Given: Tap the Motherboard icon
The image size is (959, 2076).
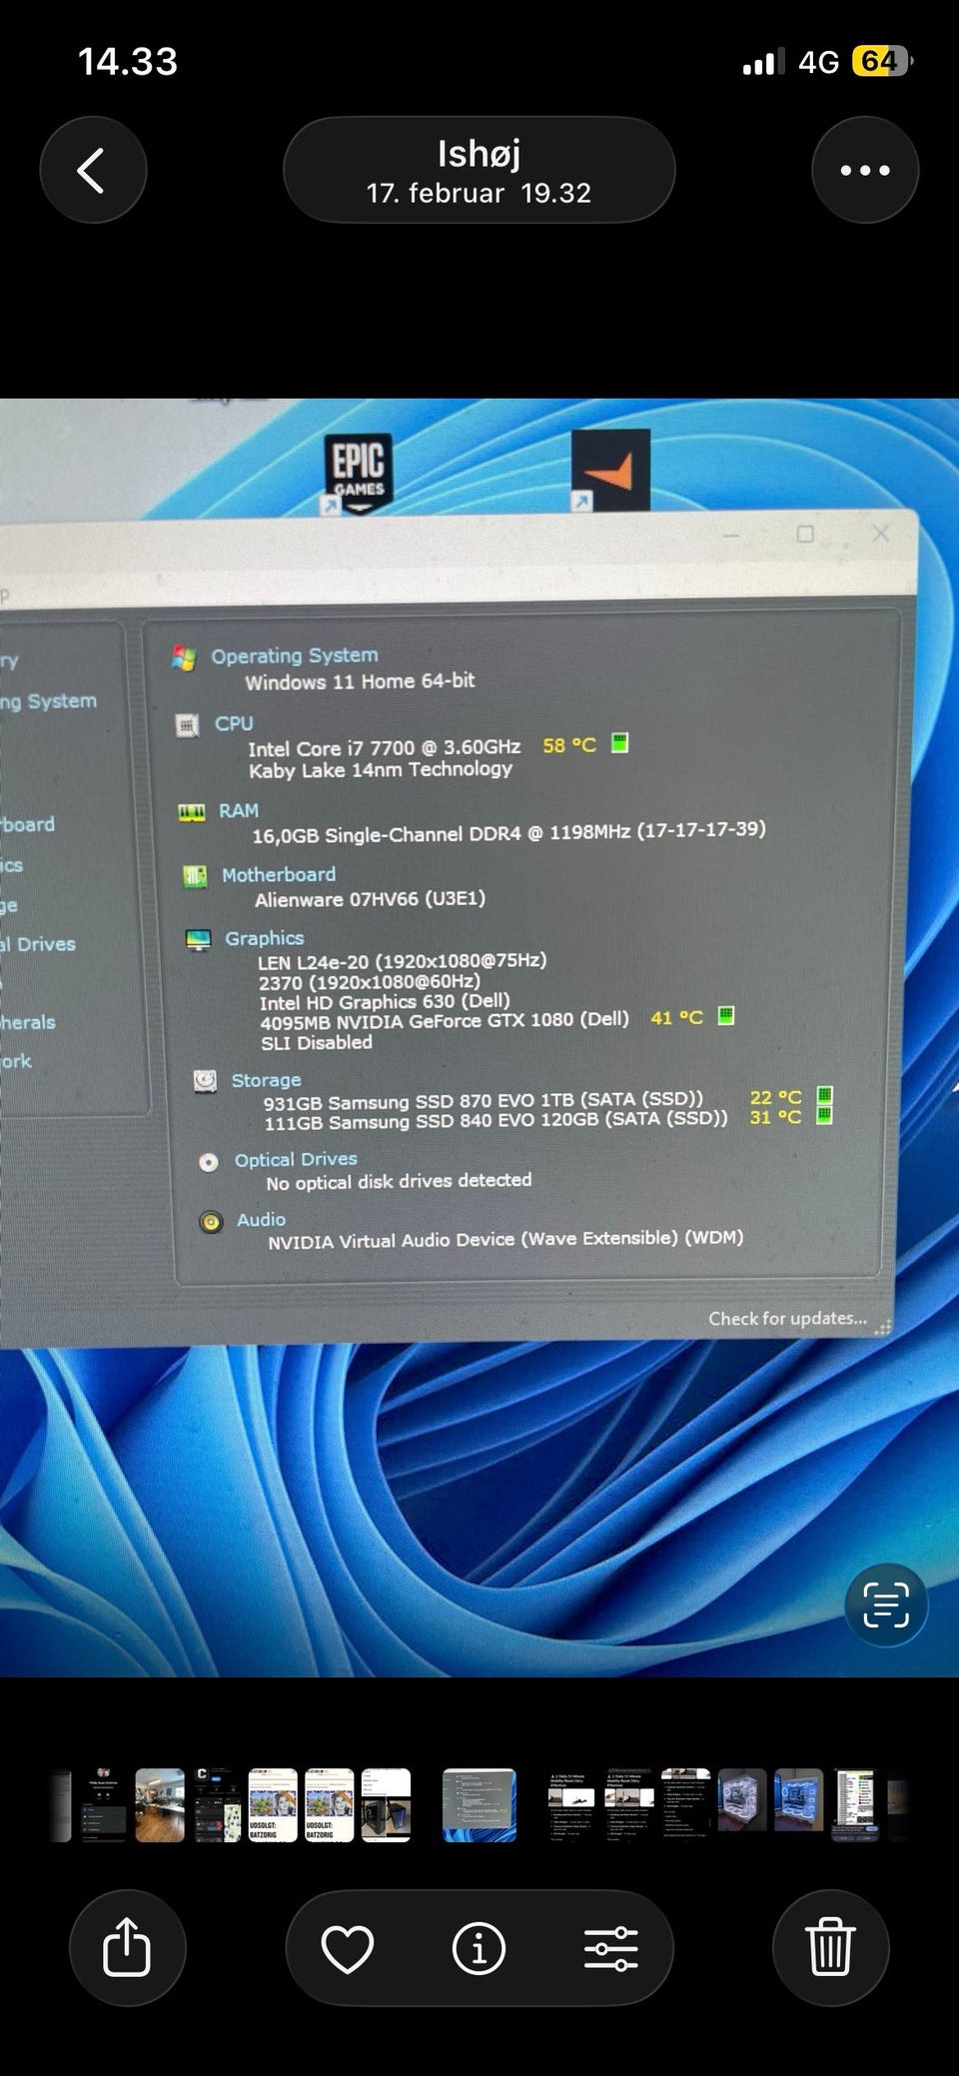Looking at the screenshot, I should coord(195,877).
